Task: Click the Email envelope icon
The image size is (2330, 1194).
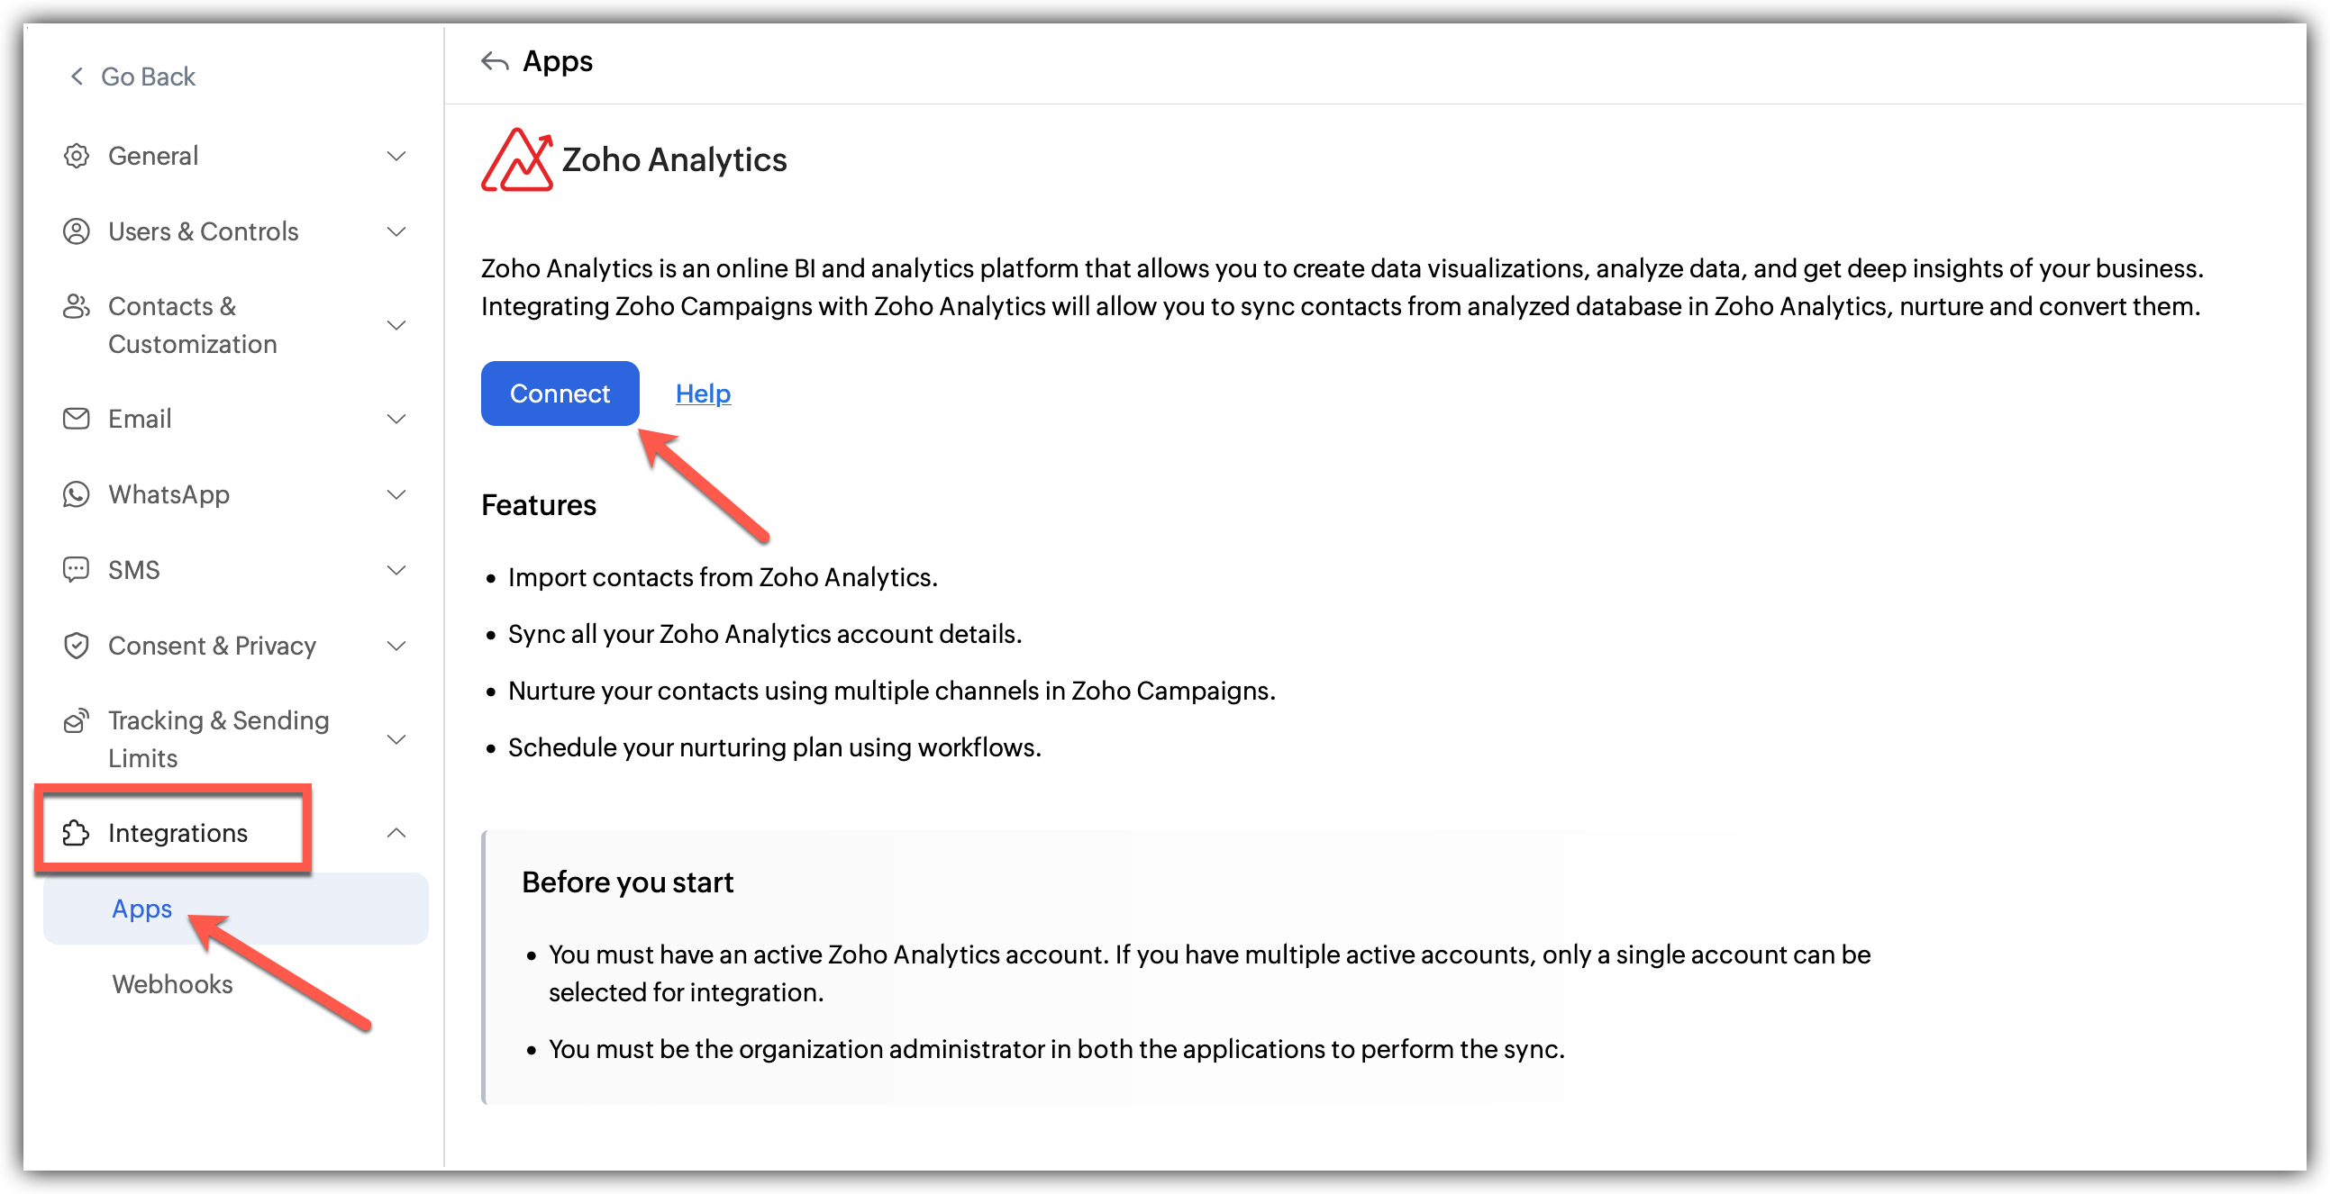Action: point(77,419)
